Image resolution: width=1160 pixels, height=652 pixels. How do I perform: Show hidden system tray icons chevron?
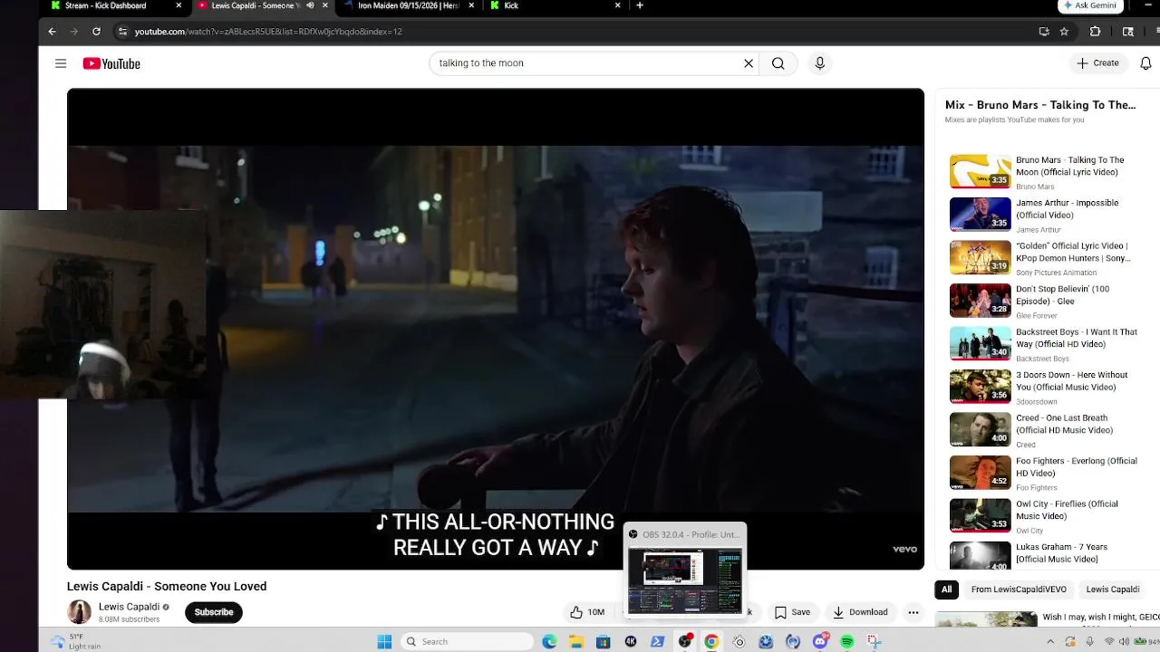pyautogui.click(x=1050, y=641)
